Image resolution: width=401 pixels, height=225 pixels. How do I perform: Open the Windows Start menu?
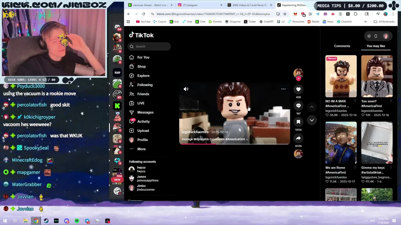[x=5, y=221]
